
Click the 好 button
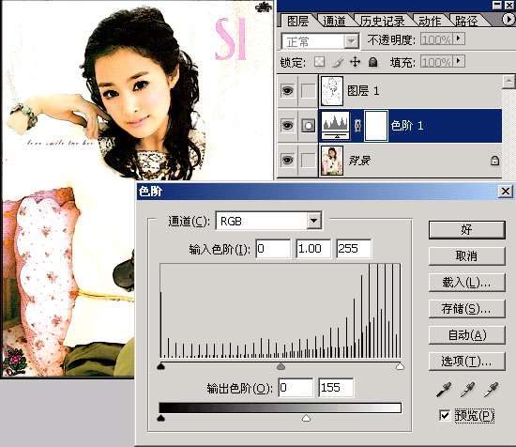tap(466, 229)
